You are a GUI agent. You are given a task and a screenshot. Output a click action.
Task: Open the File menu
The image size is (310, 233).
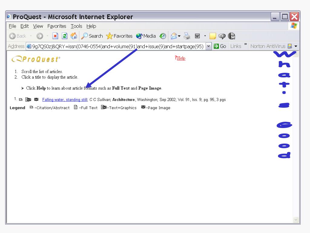(12, 26)
